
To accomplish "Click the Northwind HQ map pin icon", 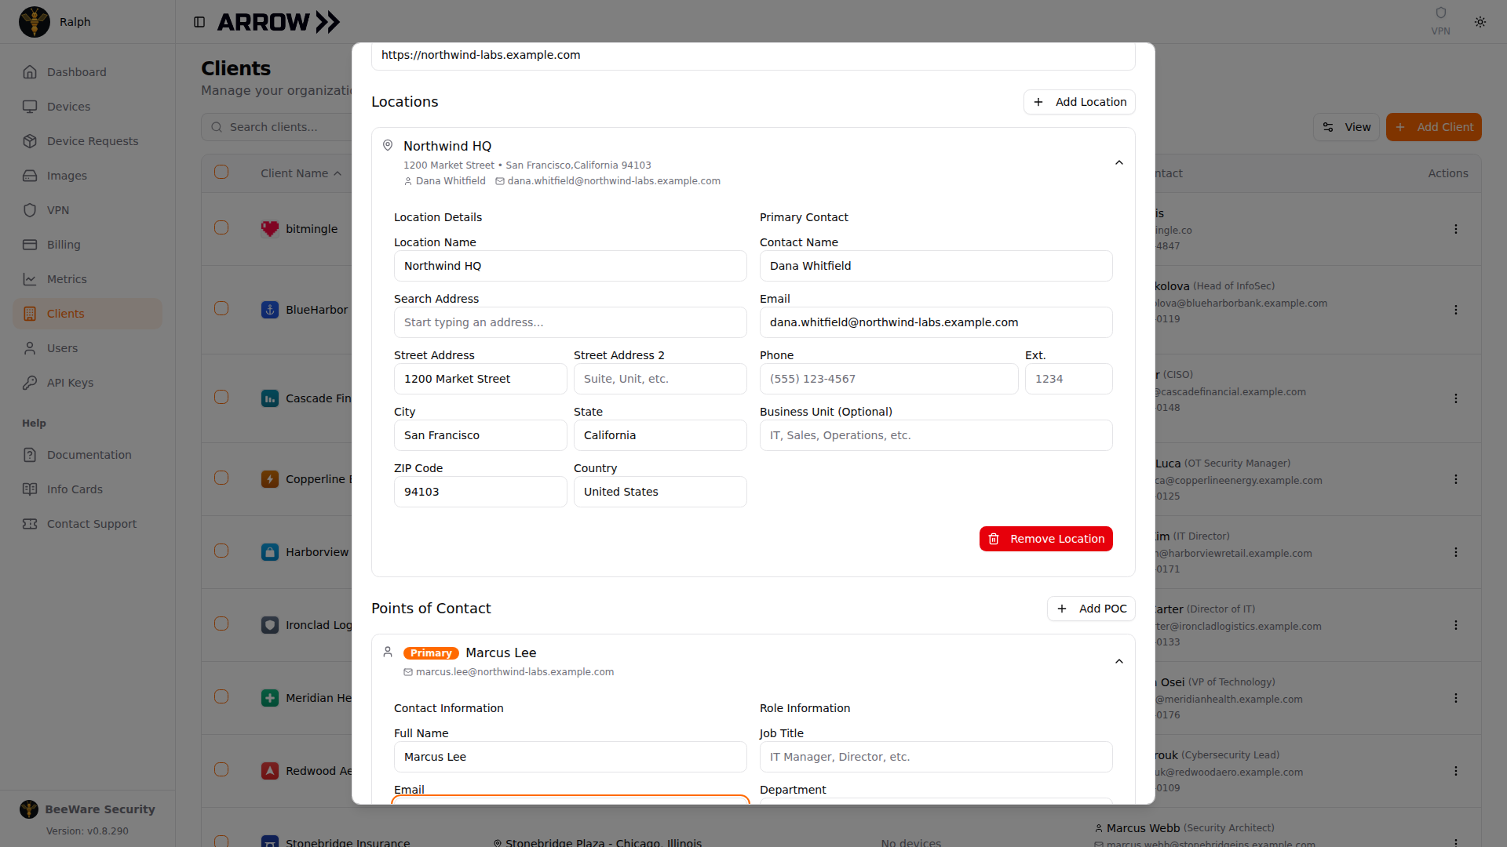I will [x=388, y=145].
